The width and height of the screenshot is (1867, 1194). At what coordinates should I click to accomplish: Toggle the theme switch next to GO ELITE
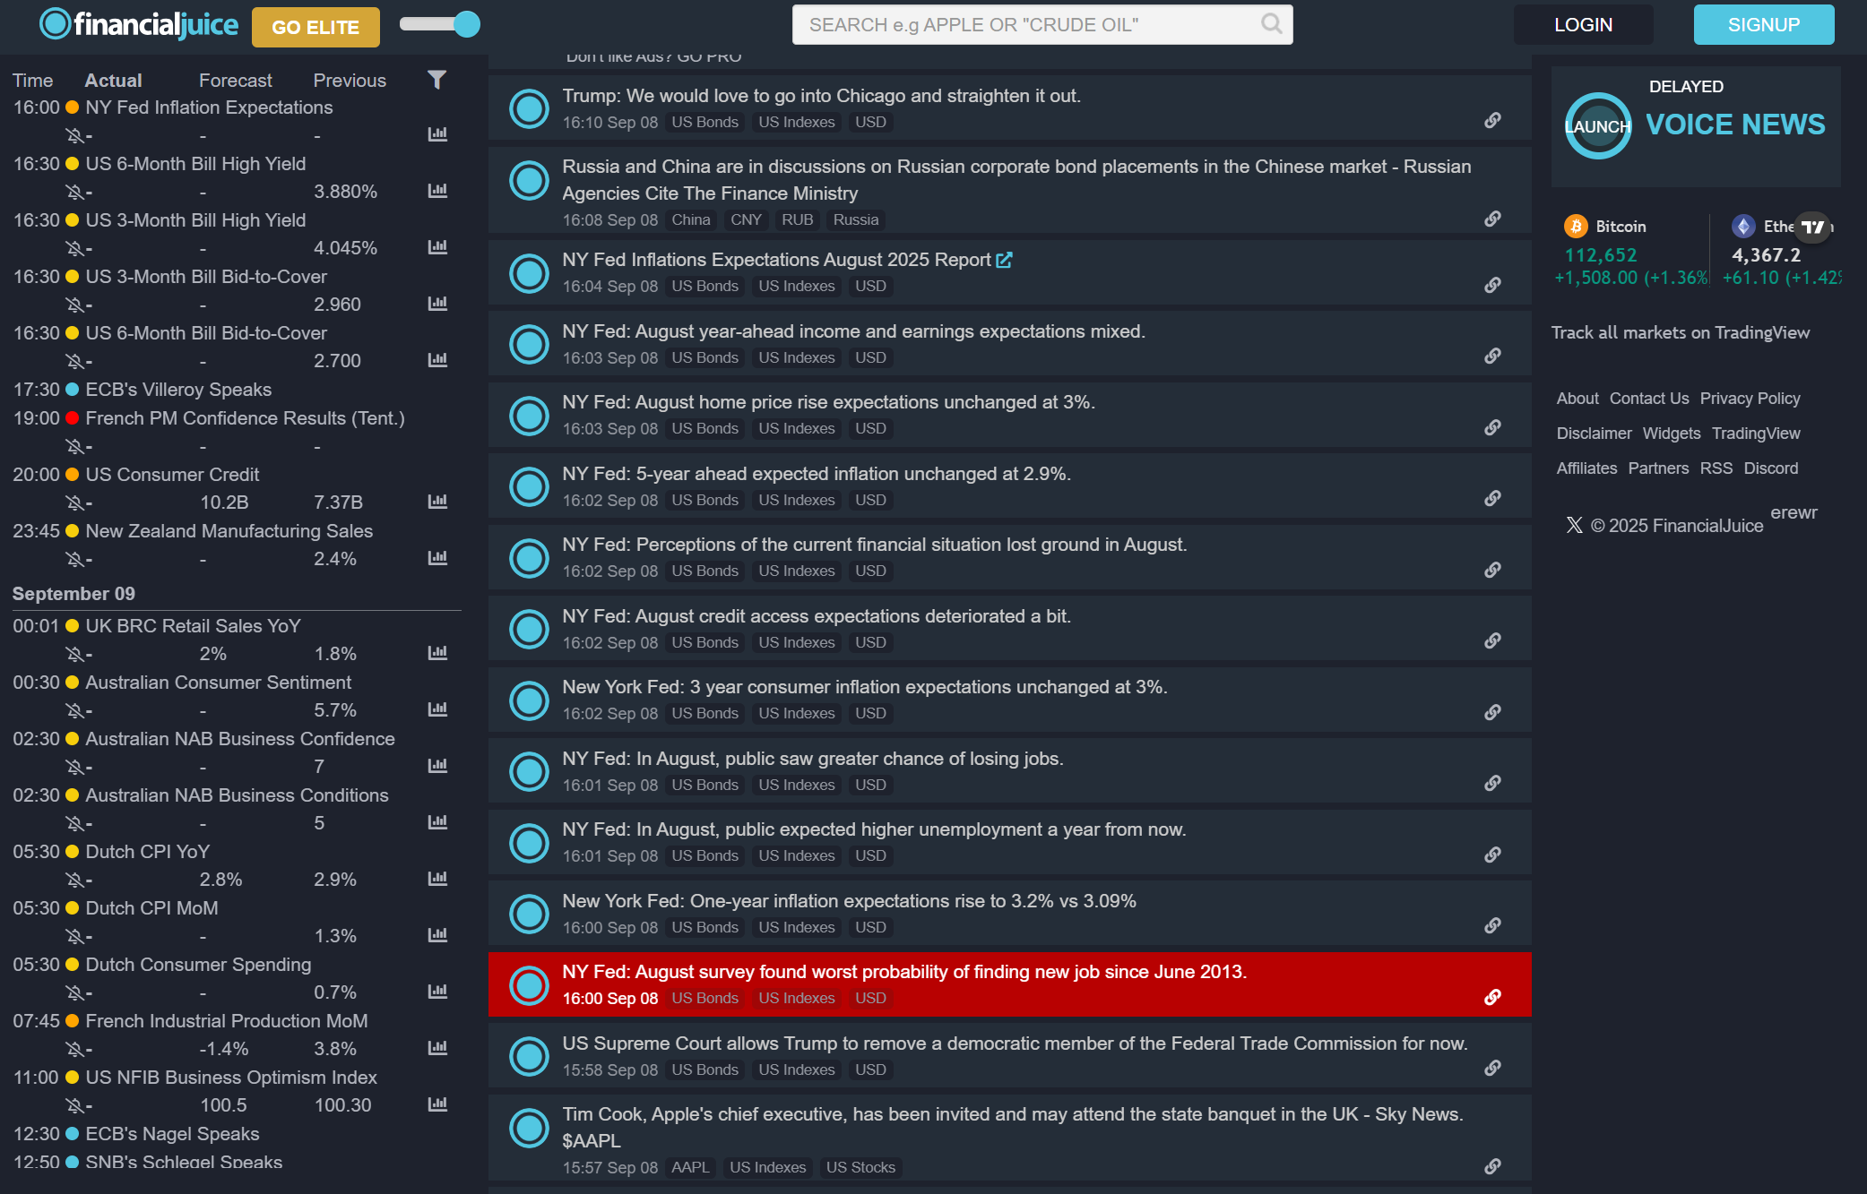pyautogui.click(x=440, y=24)
